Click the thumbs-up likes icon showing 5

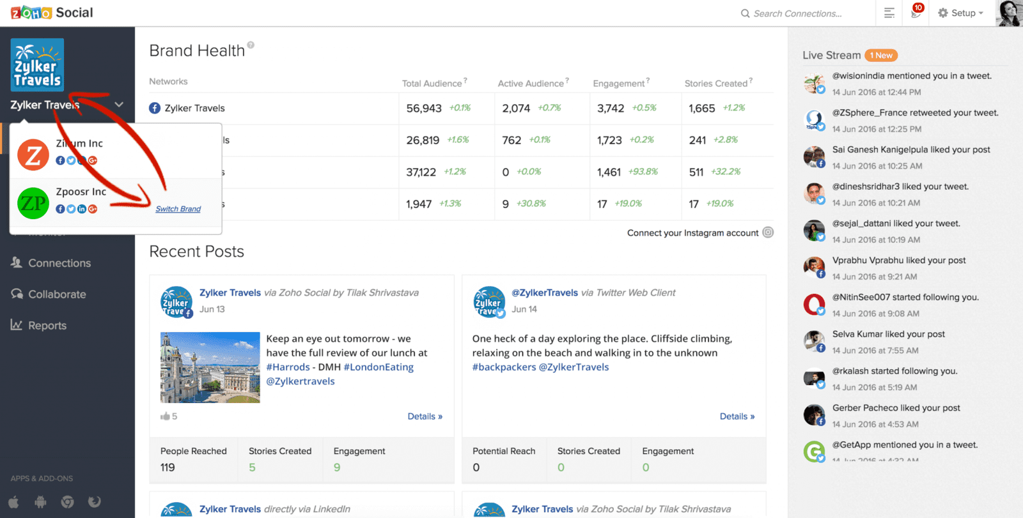(165, 416)
